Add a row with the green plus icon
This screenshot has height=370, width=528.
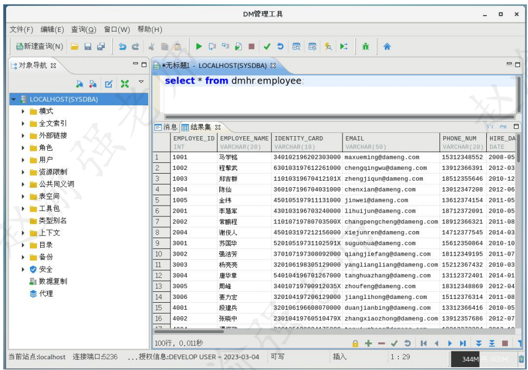(368, 343)
